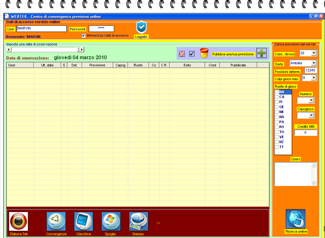Click the Det. column header
The image size is (325, 238).
coord(74,65)
